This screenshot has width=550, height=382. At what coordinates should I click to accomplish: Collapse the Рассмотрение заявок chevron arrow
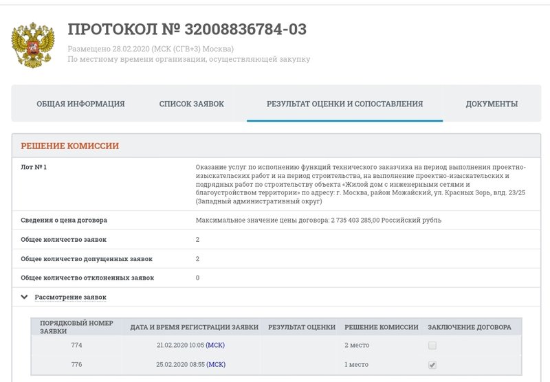25,297
